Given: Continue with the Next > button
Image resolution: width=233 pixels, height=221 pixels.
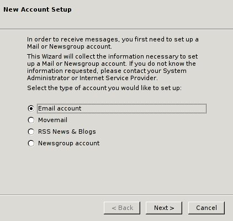Looking at the screenshot, I should coord(164,208).
